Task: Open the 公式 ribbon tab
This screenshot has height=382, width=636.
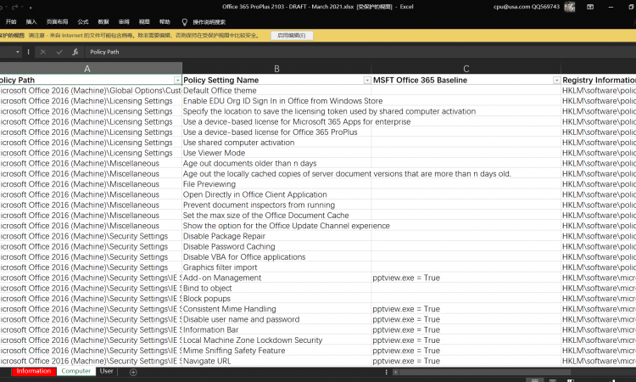Action: coord(83,22)
